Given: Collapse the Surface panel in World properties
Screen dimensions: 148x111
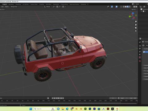Looking at the screenshot, I should pyautogui.click(x=143, y=49).
